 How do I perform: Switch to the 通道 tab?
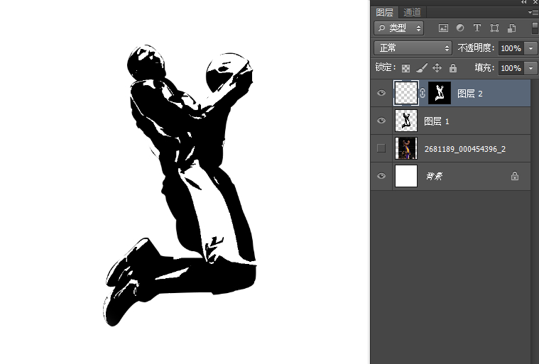[x=412, y=12]
